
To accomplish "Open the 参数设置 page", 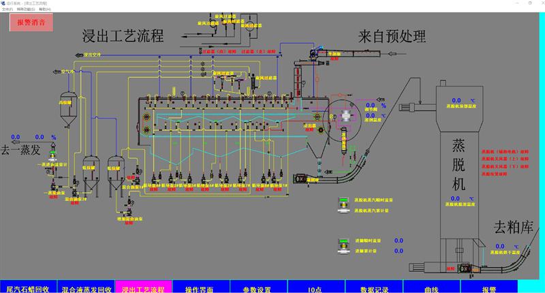I will pos(258,288).
